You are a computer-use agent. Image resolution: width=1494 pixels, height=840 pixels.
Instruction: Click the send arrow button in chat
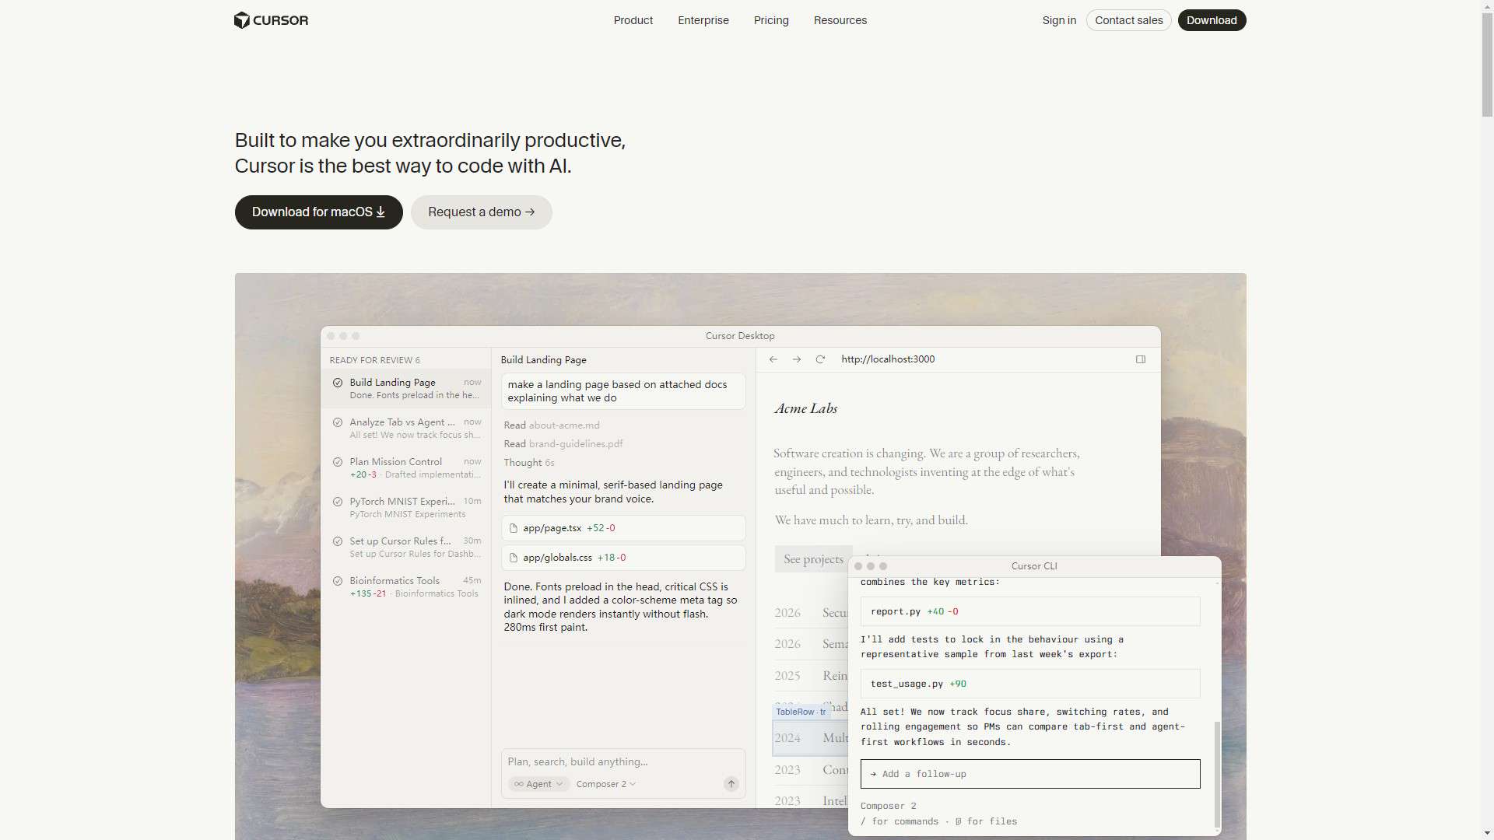coord(731,784)
